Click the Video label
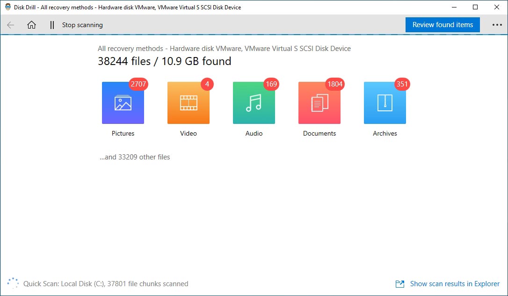Image resolution: width=508 pixels, height=296 pixels. [x=188, y=133]
